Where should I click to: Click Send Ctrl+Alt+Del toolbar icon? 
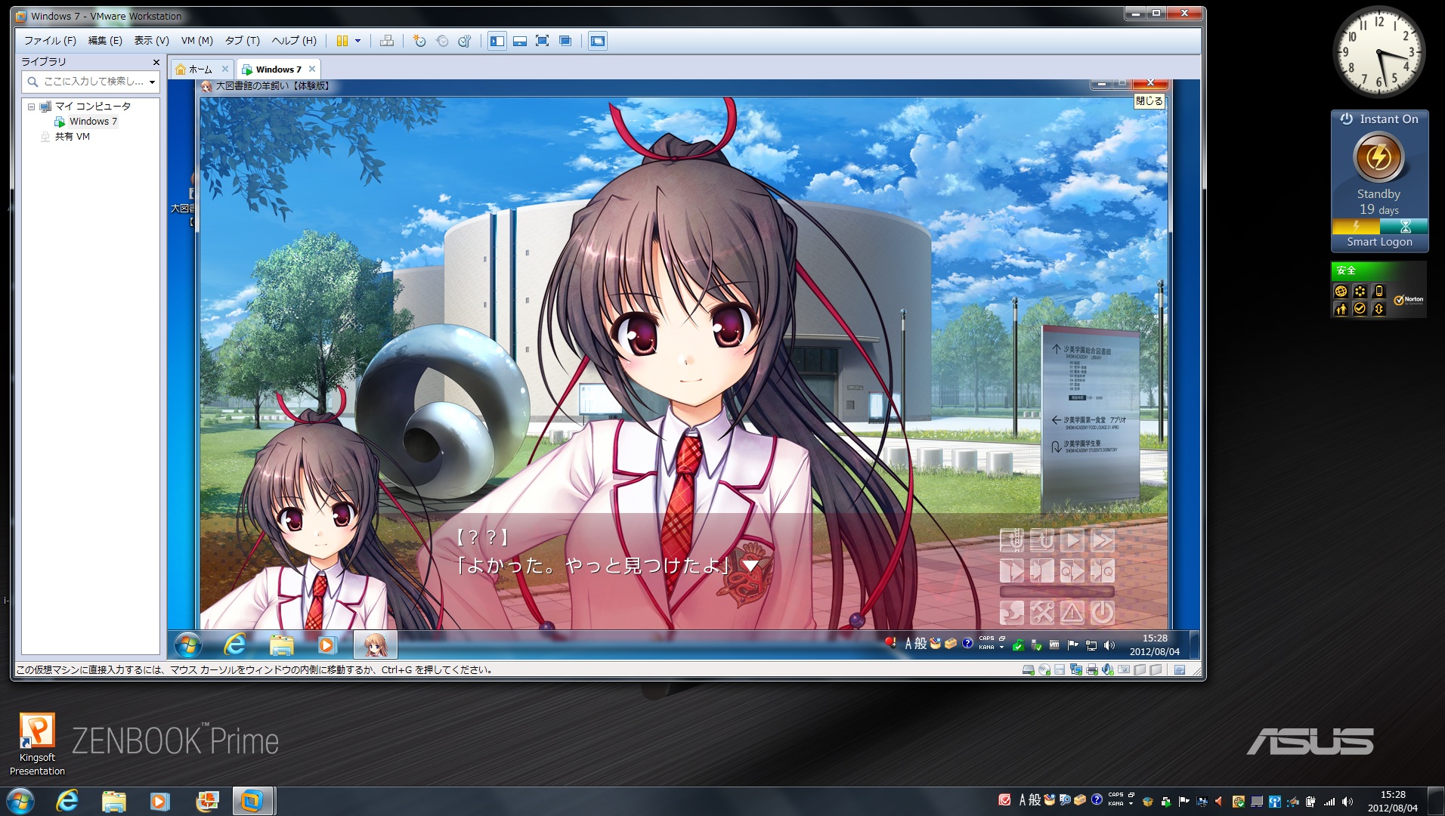click(x=387, y=41)
